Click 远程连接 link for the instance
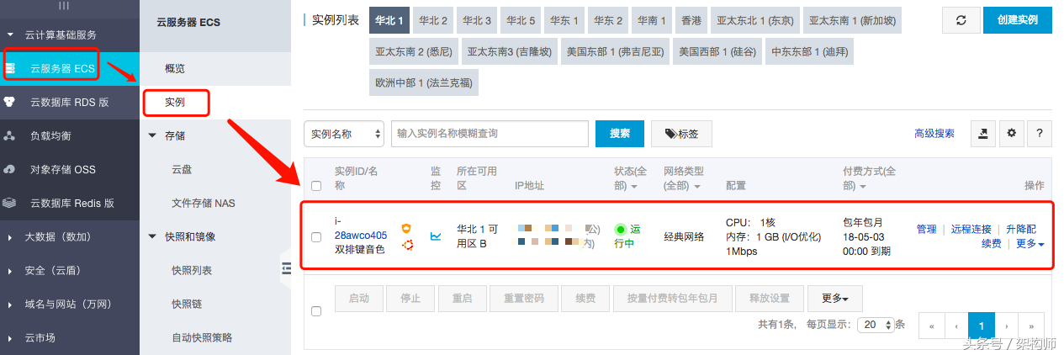Image resolution: width=1064 pixels, height=355 pixels. point(971,229)
